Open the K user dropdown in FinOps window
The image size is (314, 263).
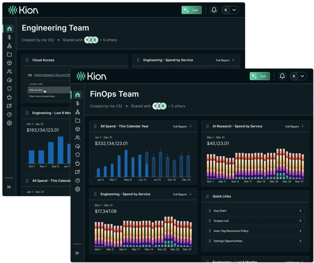(298, 76)
